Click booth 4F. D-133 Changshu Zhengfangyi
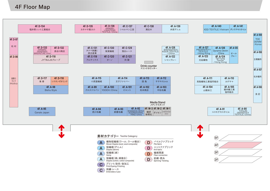Image resolution: width=270 pixels, height=191 pixels. [42, 51]
